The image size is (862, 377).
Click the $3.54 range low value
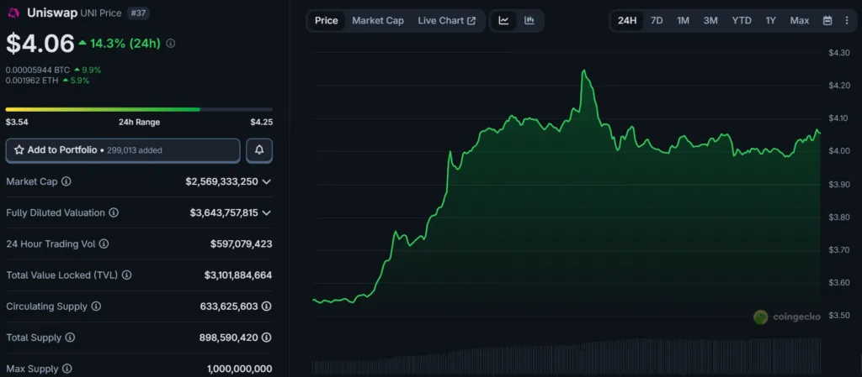tap(17, 123)
